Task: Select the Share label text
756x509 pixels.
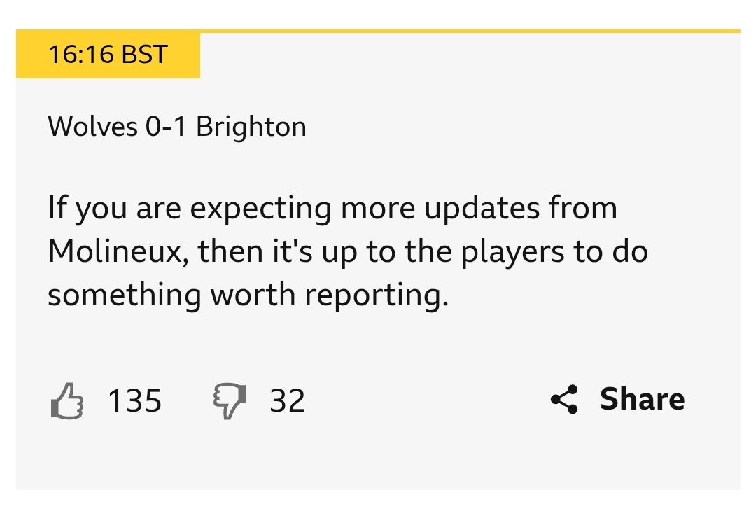Action: click(642, 399)
